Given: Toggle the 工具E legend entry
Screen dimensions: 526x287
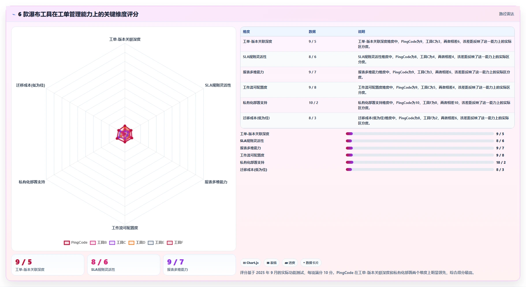Looking at the screenshot, I should coord(156,243).
